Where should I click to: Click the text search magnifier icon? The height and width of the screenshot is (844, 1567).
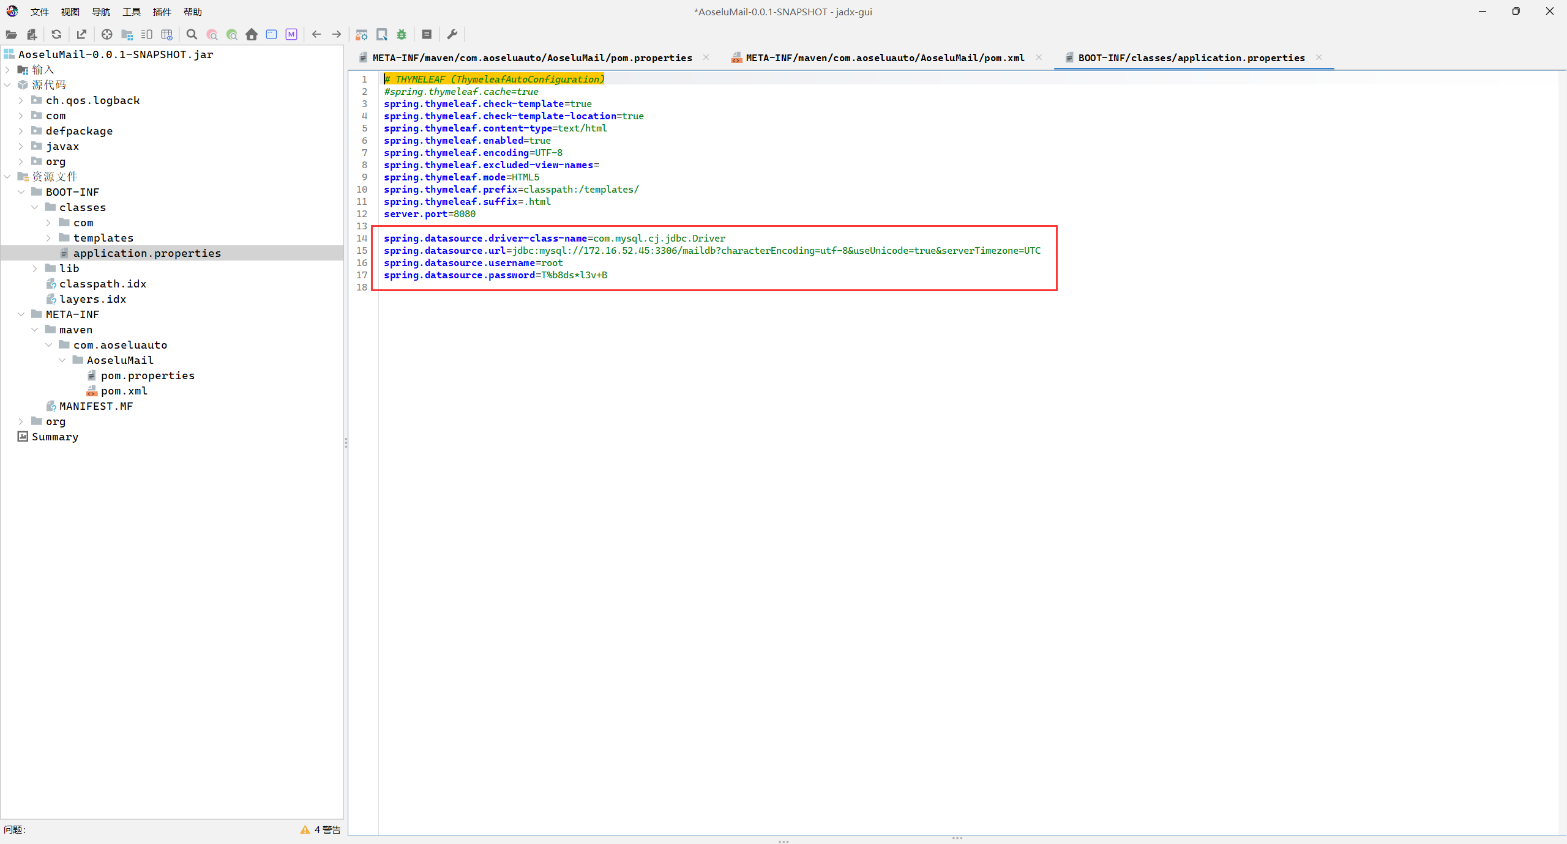click(192, 34)
